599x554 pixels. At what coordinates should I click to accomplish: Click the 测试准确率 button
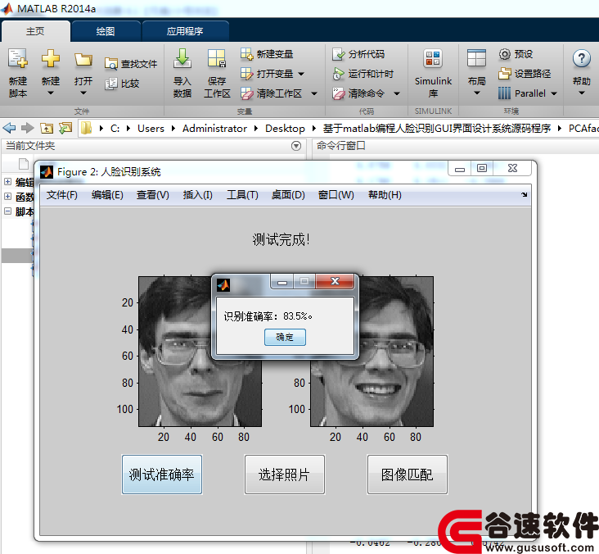tap(161, 475)
